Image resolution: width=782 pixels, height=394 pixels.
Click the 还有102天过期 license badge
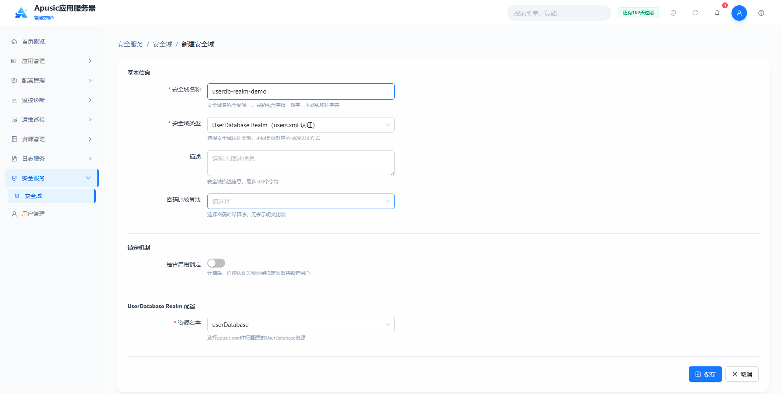pos(638,13)
